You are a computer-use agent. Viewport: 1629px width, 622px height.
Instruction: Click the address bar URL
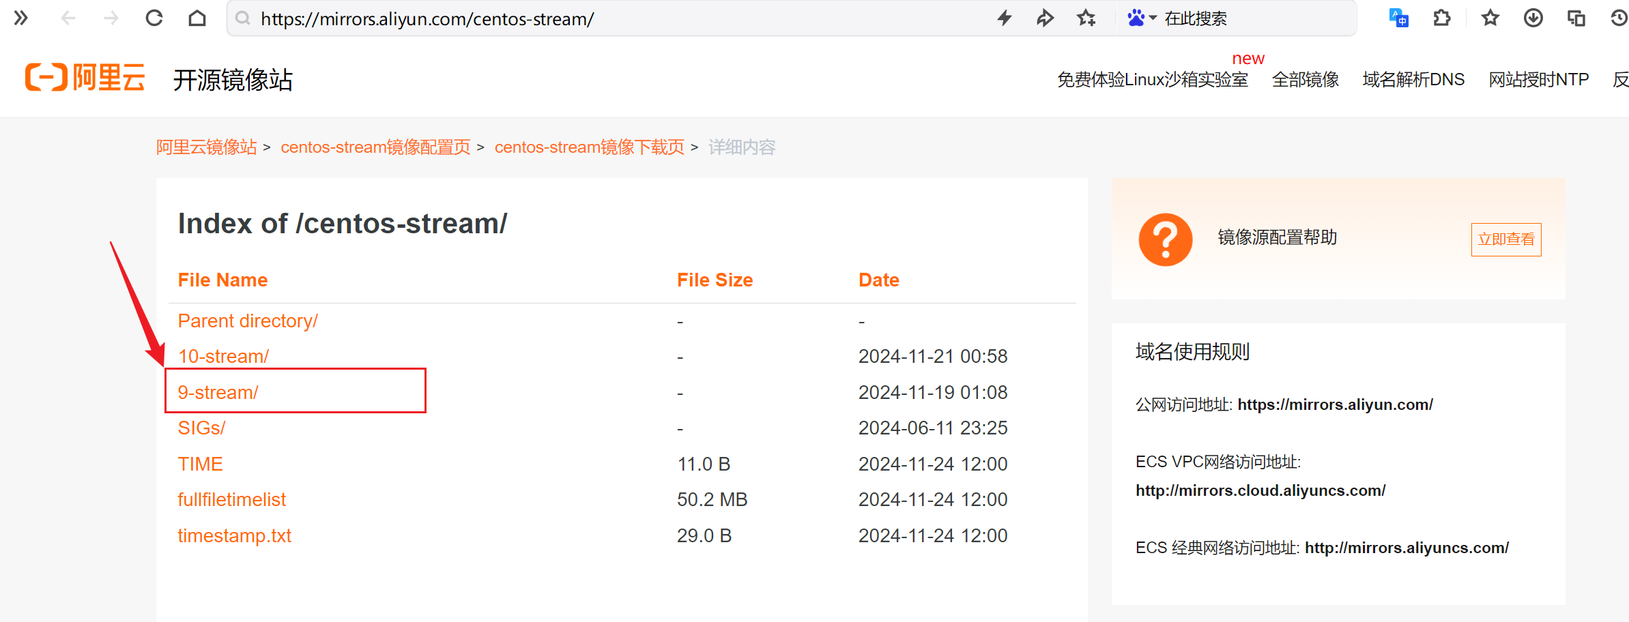[x=427, y=19]
